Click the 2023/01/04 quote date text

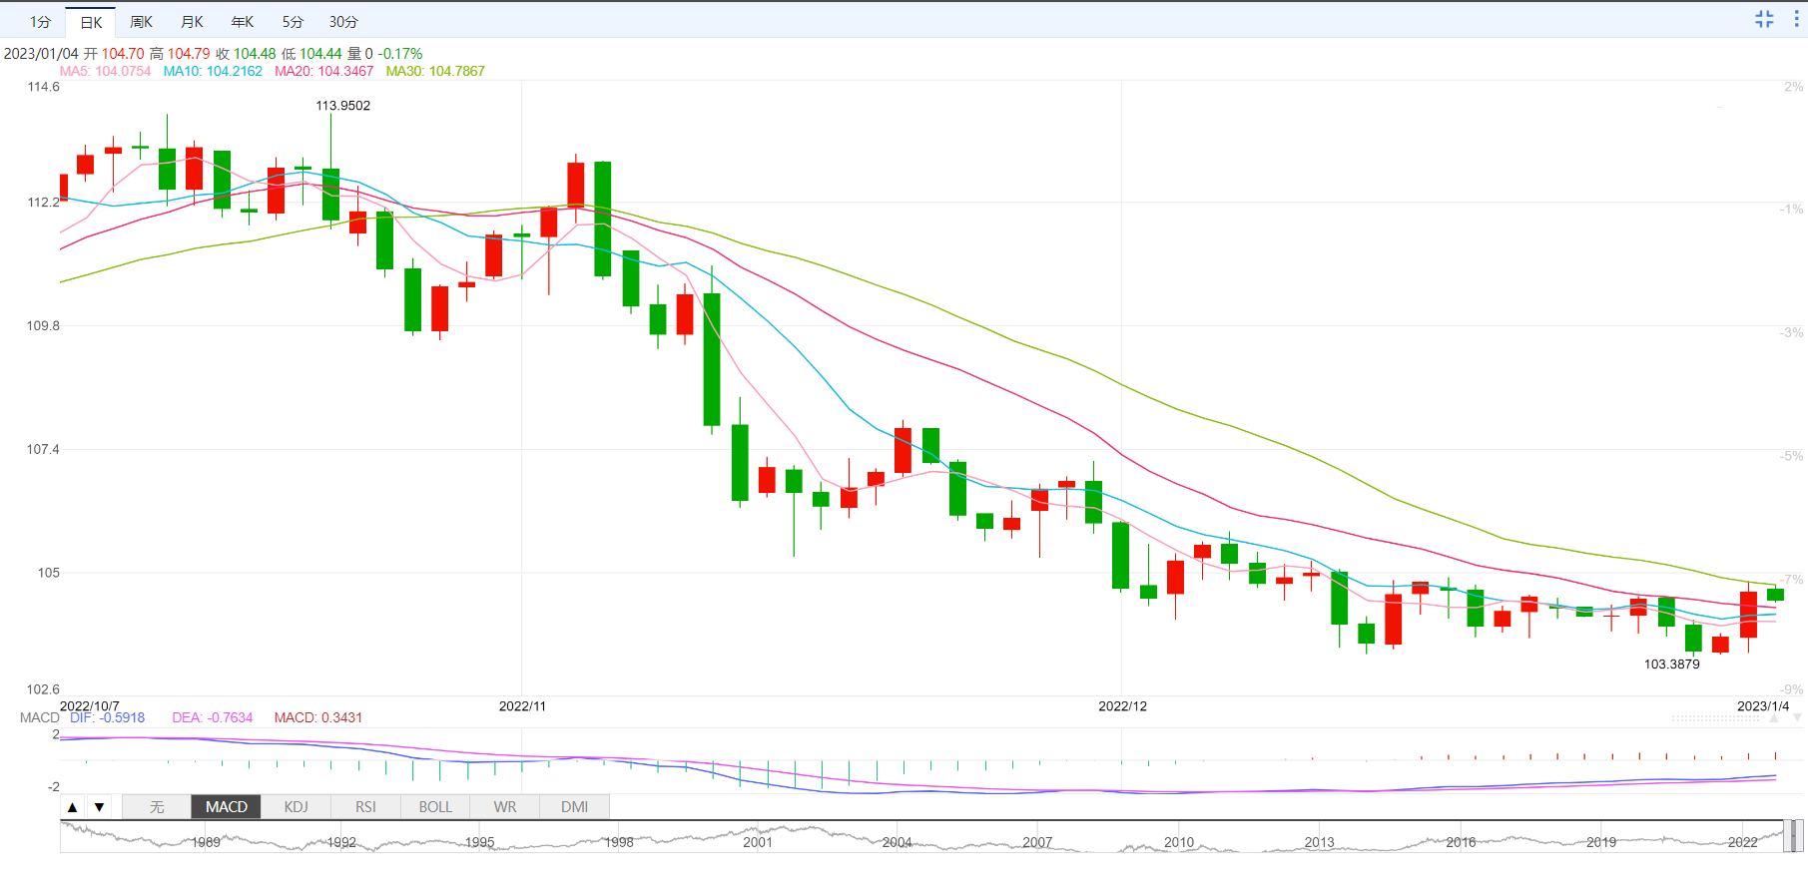point(41,54)
